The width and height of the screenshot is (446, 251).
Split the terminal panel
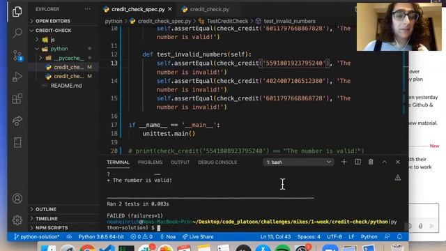pyautogui.click(x=357, y=162)
